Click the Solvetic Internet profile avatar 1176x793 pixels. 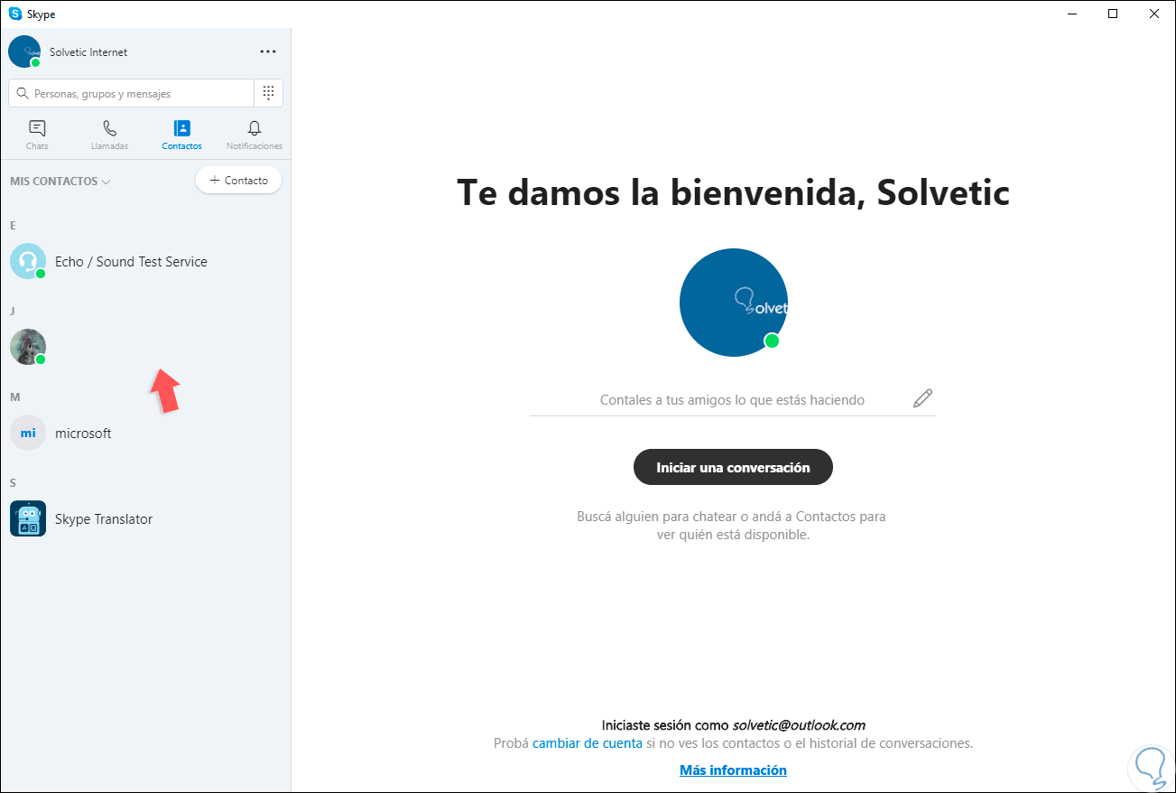tap(24, 51)
